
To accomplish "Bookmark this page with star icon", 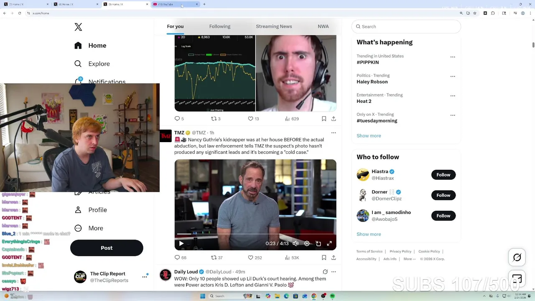I will [475, 13].
